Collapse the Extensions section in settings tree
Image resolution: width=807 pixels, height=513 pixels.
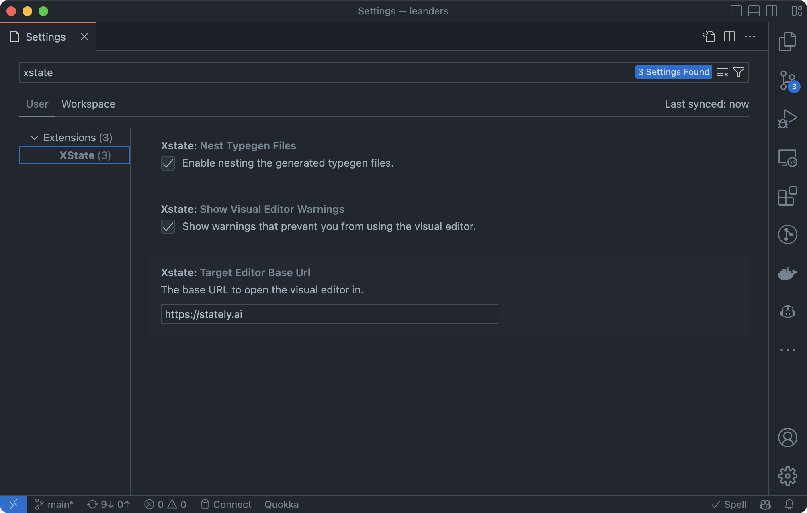coord(35,137)
